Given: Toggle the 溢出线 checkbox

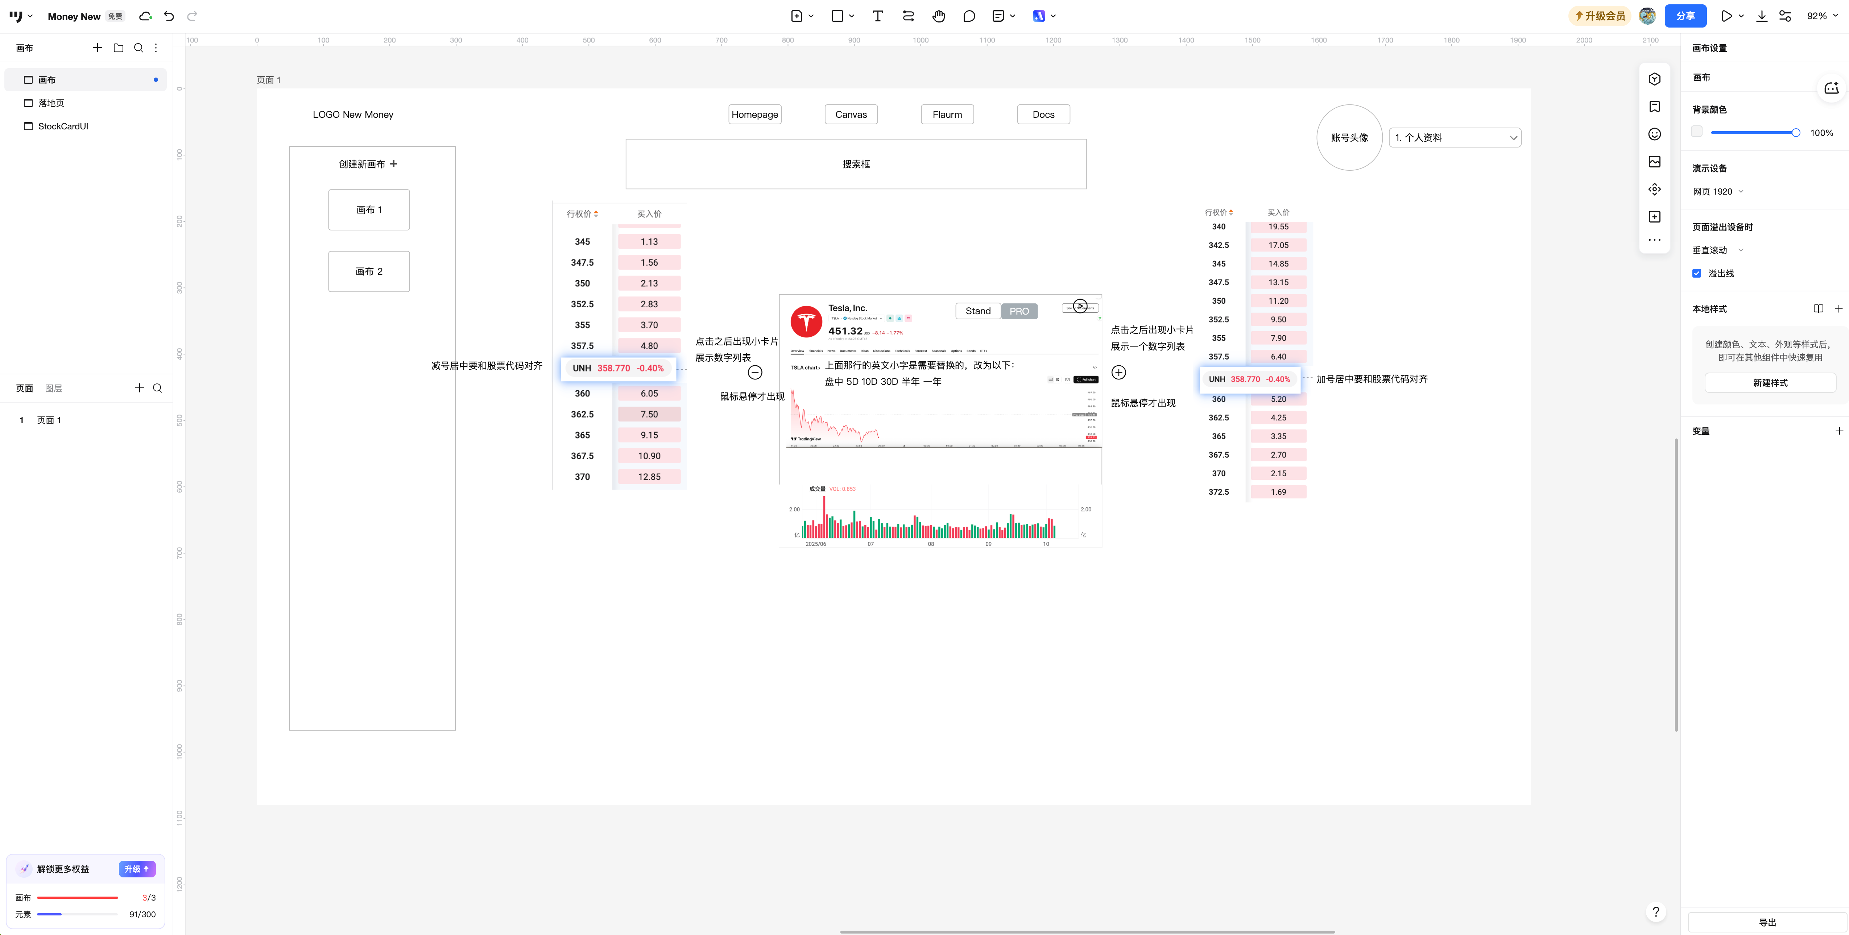Looking at the screenshot, I should click(1697, 273).
